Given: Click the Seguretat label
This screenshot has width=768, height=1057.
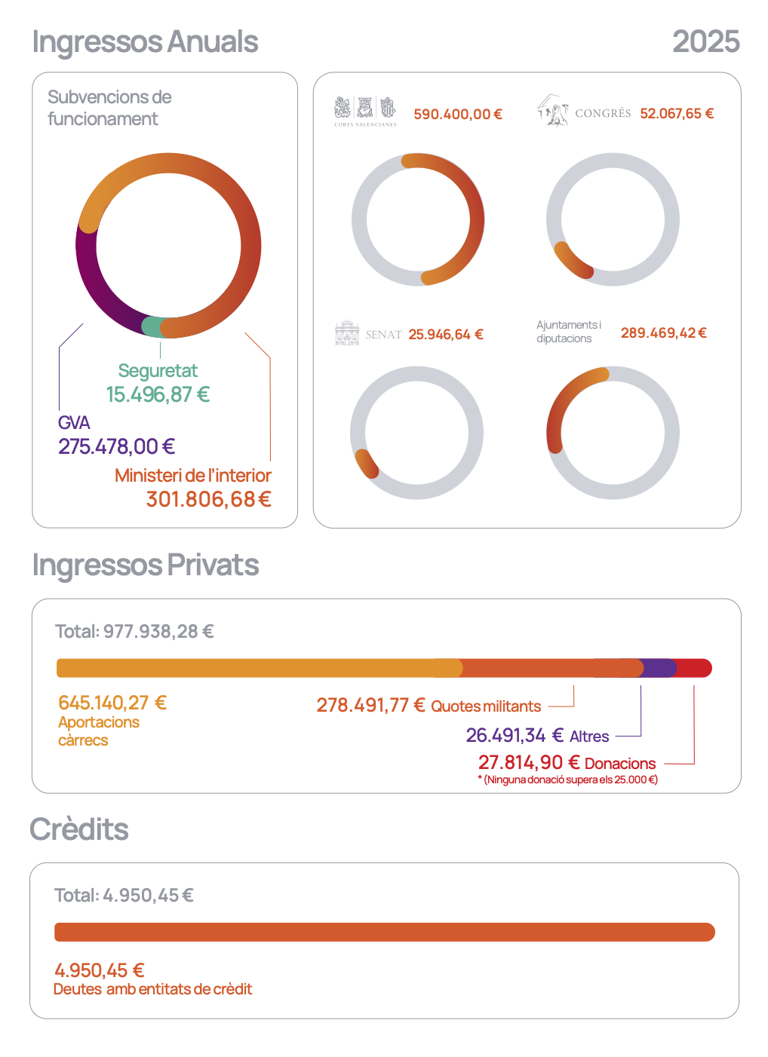Looking at the screenshot, I should (x=158, y=370).
